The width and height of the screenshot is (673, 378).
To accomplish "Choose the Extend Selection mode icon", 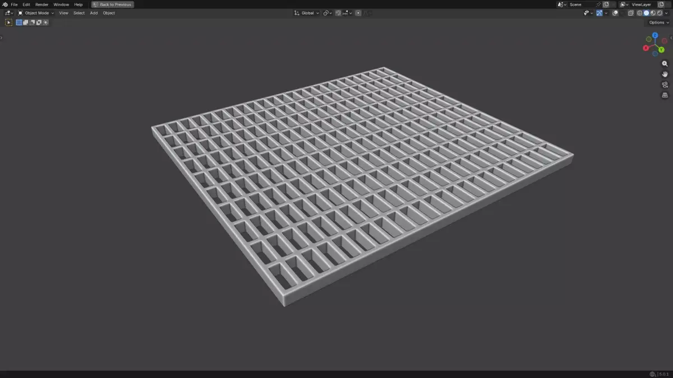I will click(26, 22).
